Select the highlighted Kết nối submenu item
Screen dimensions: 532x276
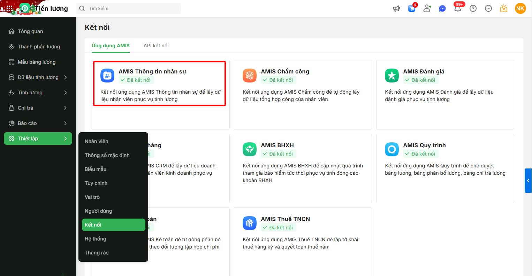[114, 225]
